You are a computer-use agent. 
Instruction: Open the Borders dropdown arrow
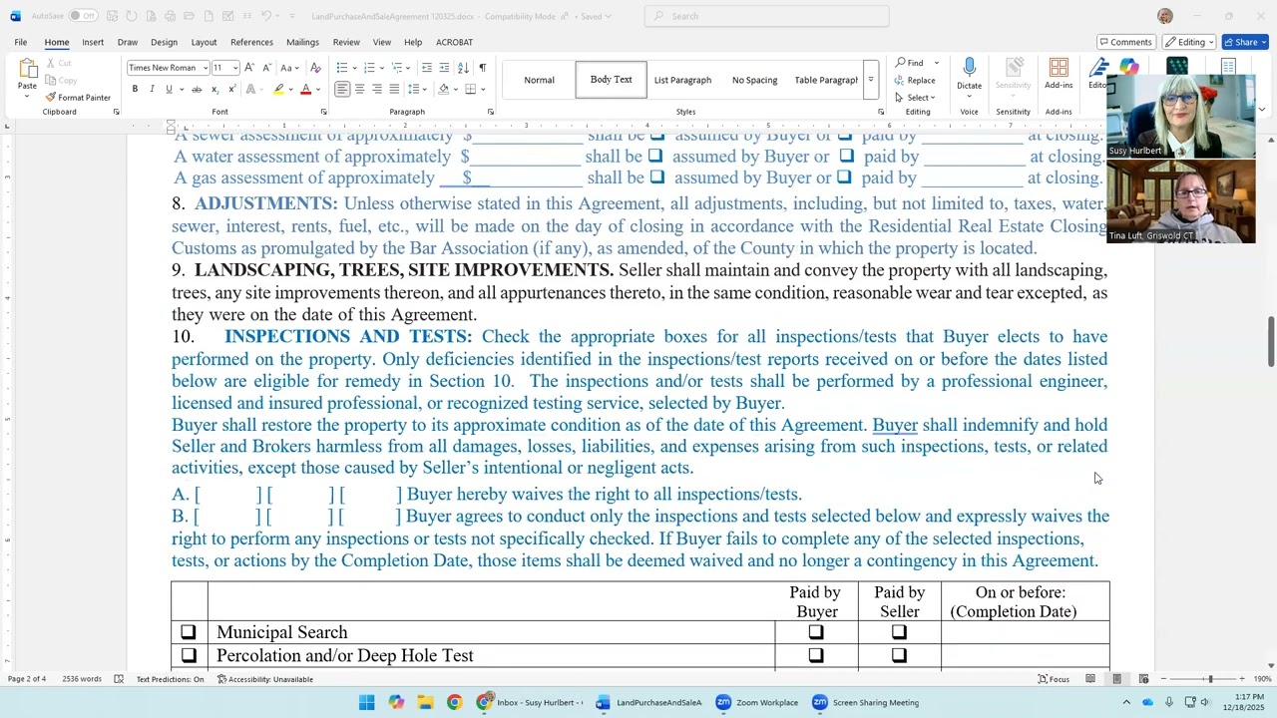(481, 90)
